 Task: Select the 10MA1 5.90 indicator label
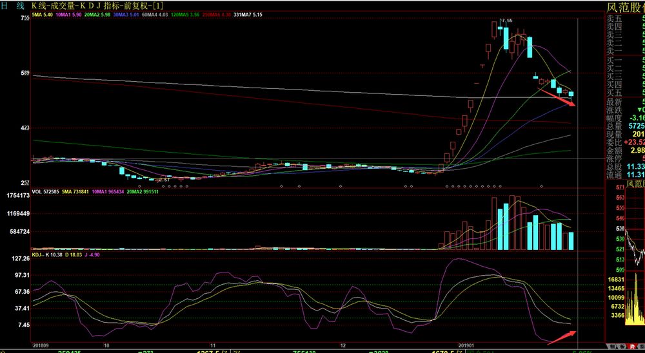[x=68, y=14]
